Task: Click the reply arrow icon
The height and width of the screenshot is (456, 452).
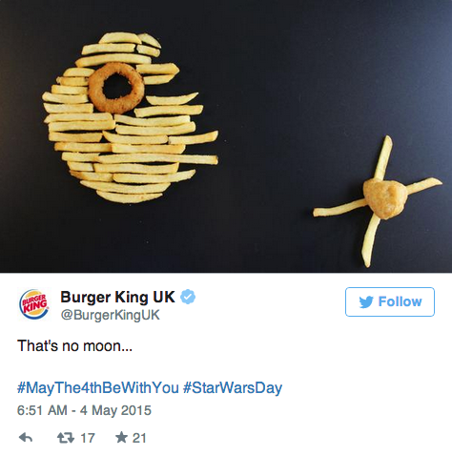Action: [26, 438]
